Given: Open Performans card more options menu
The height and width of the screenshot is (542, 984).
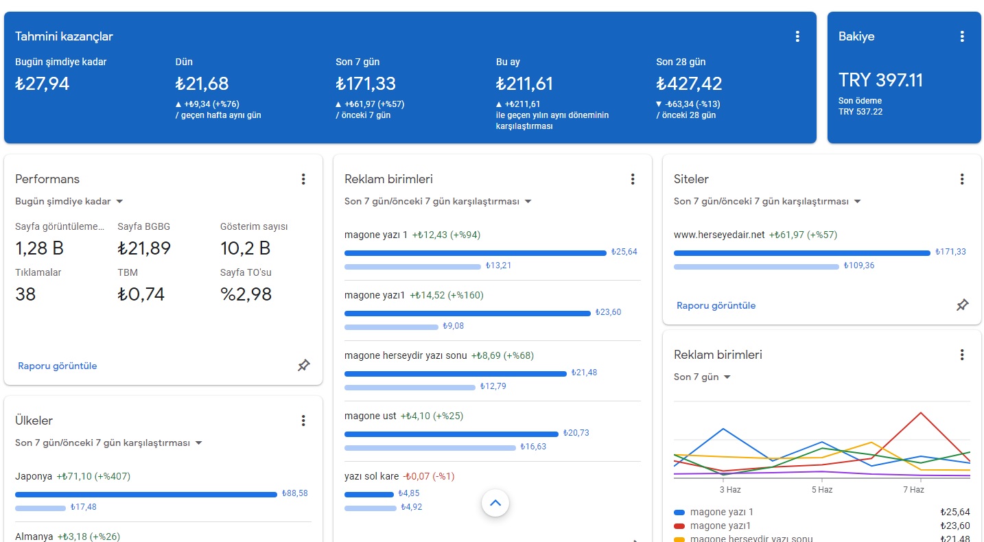Looking at the screenshot, I should [x=303, y=179].
